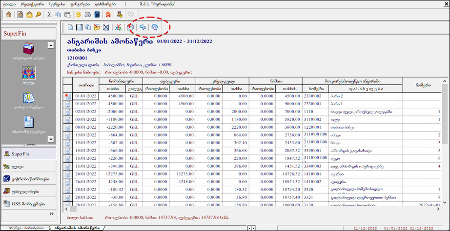The width and height of the screenshot is (450, 231).
Task: Click the sidebar icon list's down arrow
Action: point(51,139)
